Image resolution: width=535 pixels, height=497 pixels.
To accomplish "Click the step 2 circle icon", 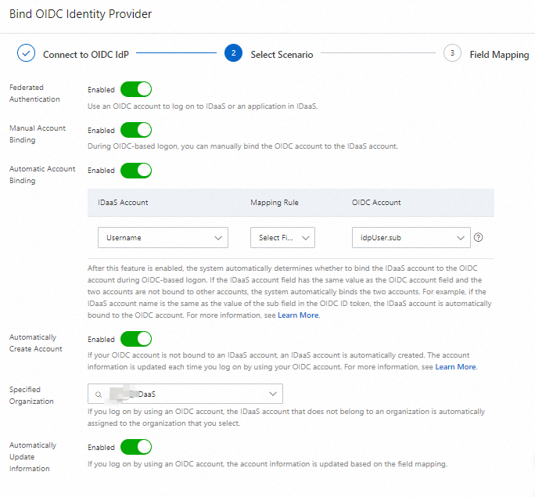I will pos(233,53).
